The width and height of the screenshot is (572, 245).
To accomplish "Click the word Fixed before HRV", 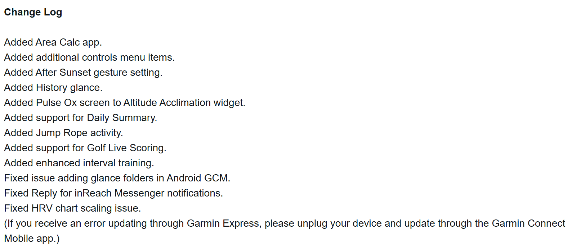I will click(x=16, y=208).
